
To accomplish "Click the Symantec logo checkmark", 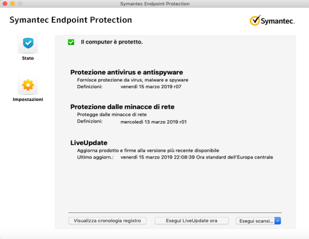I will pos(255,21).
